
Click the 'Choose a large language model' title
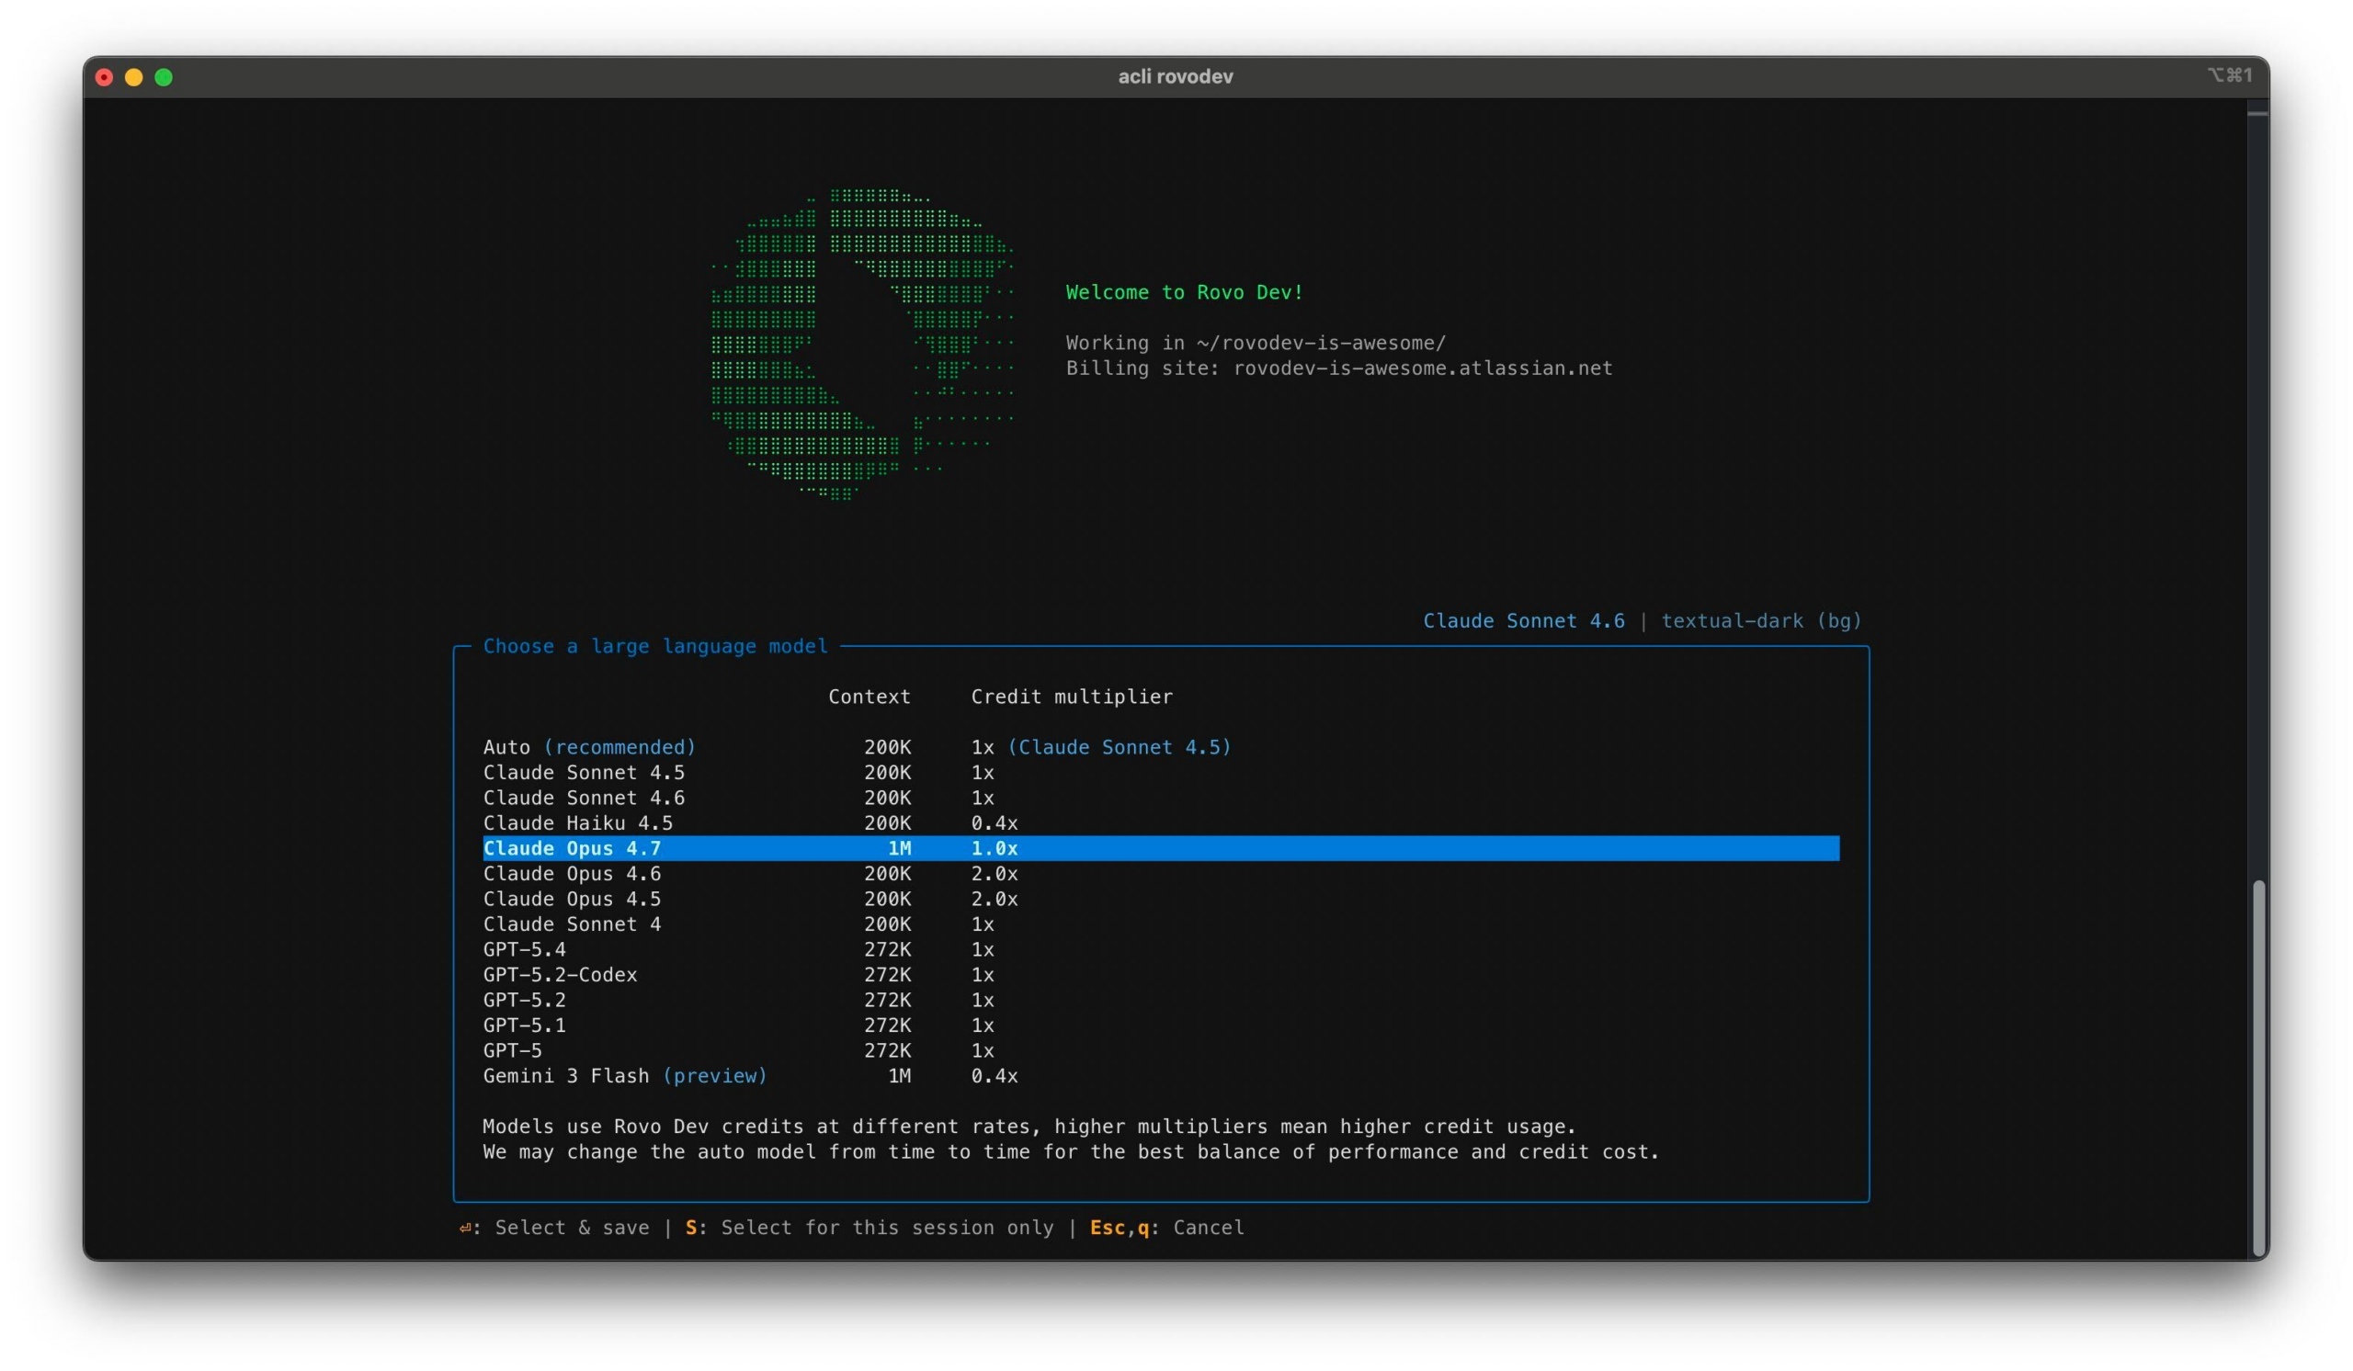(654, 646)
